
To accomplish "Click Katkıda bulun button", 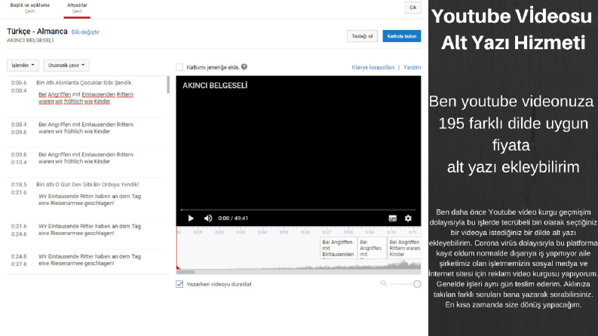I will 402,36.
